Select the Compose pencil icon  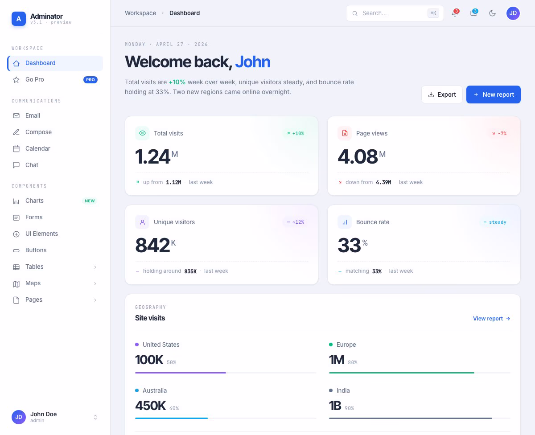pyautogui.click(x=16, y=132)
